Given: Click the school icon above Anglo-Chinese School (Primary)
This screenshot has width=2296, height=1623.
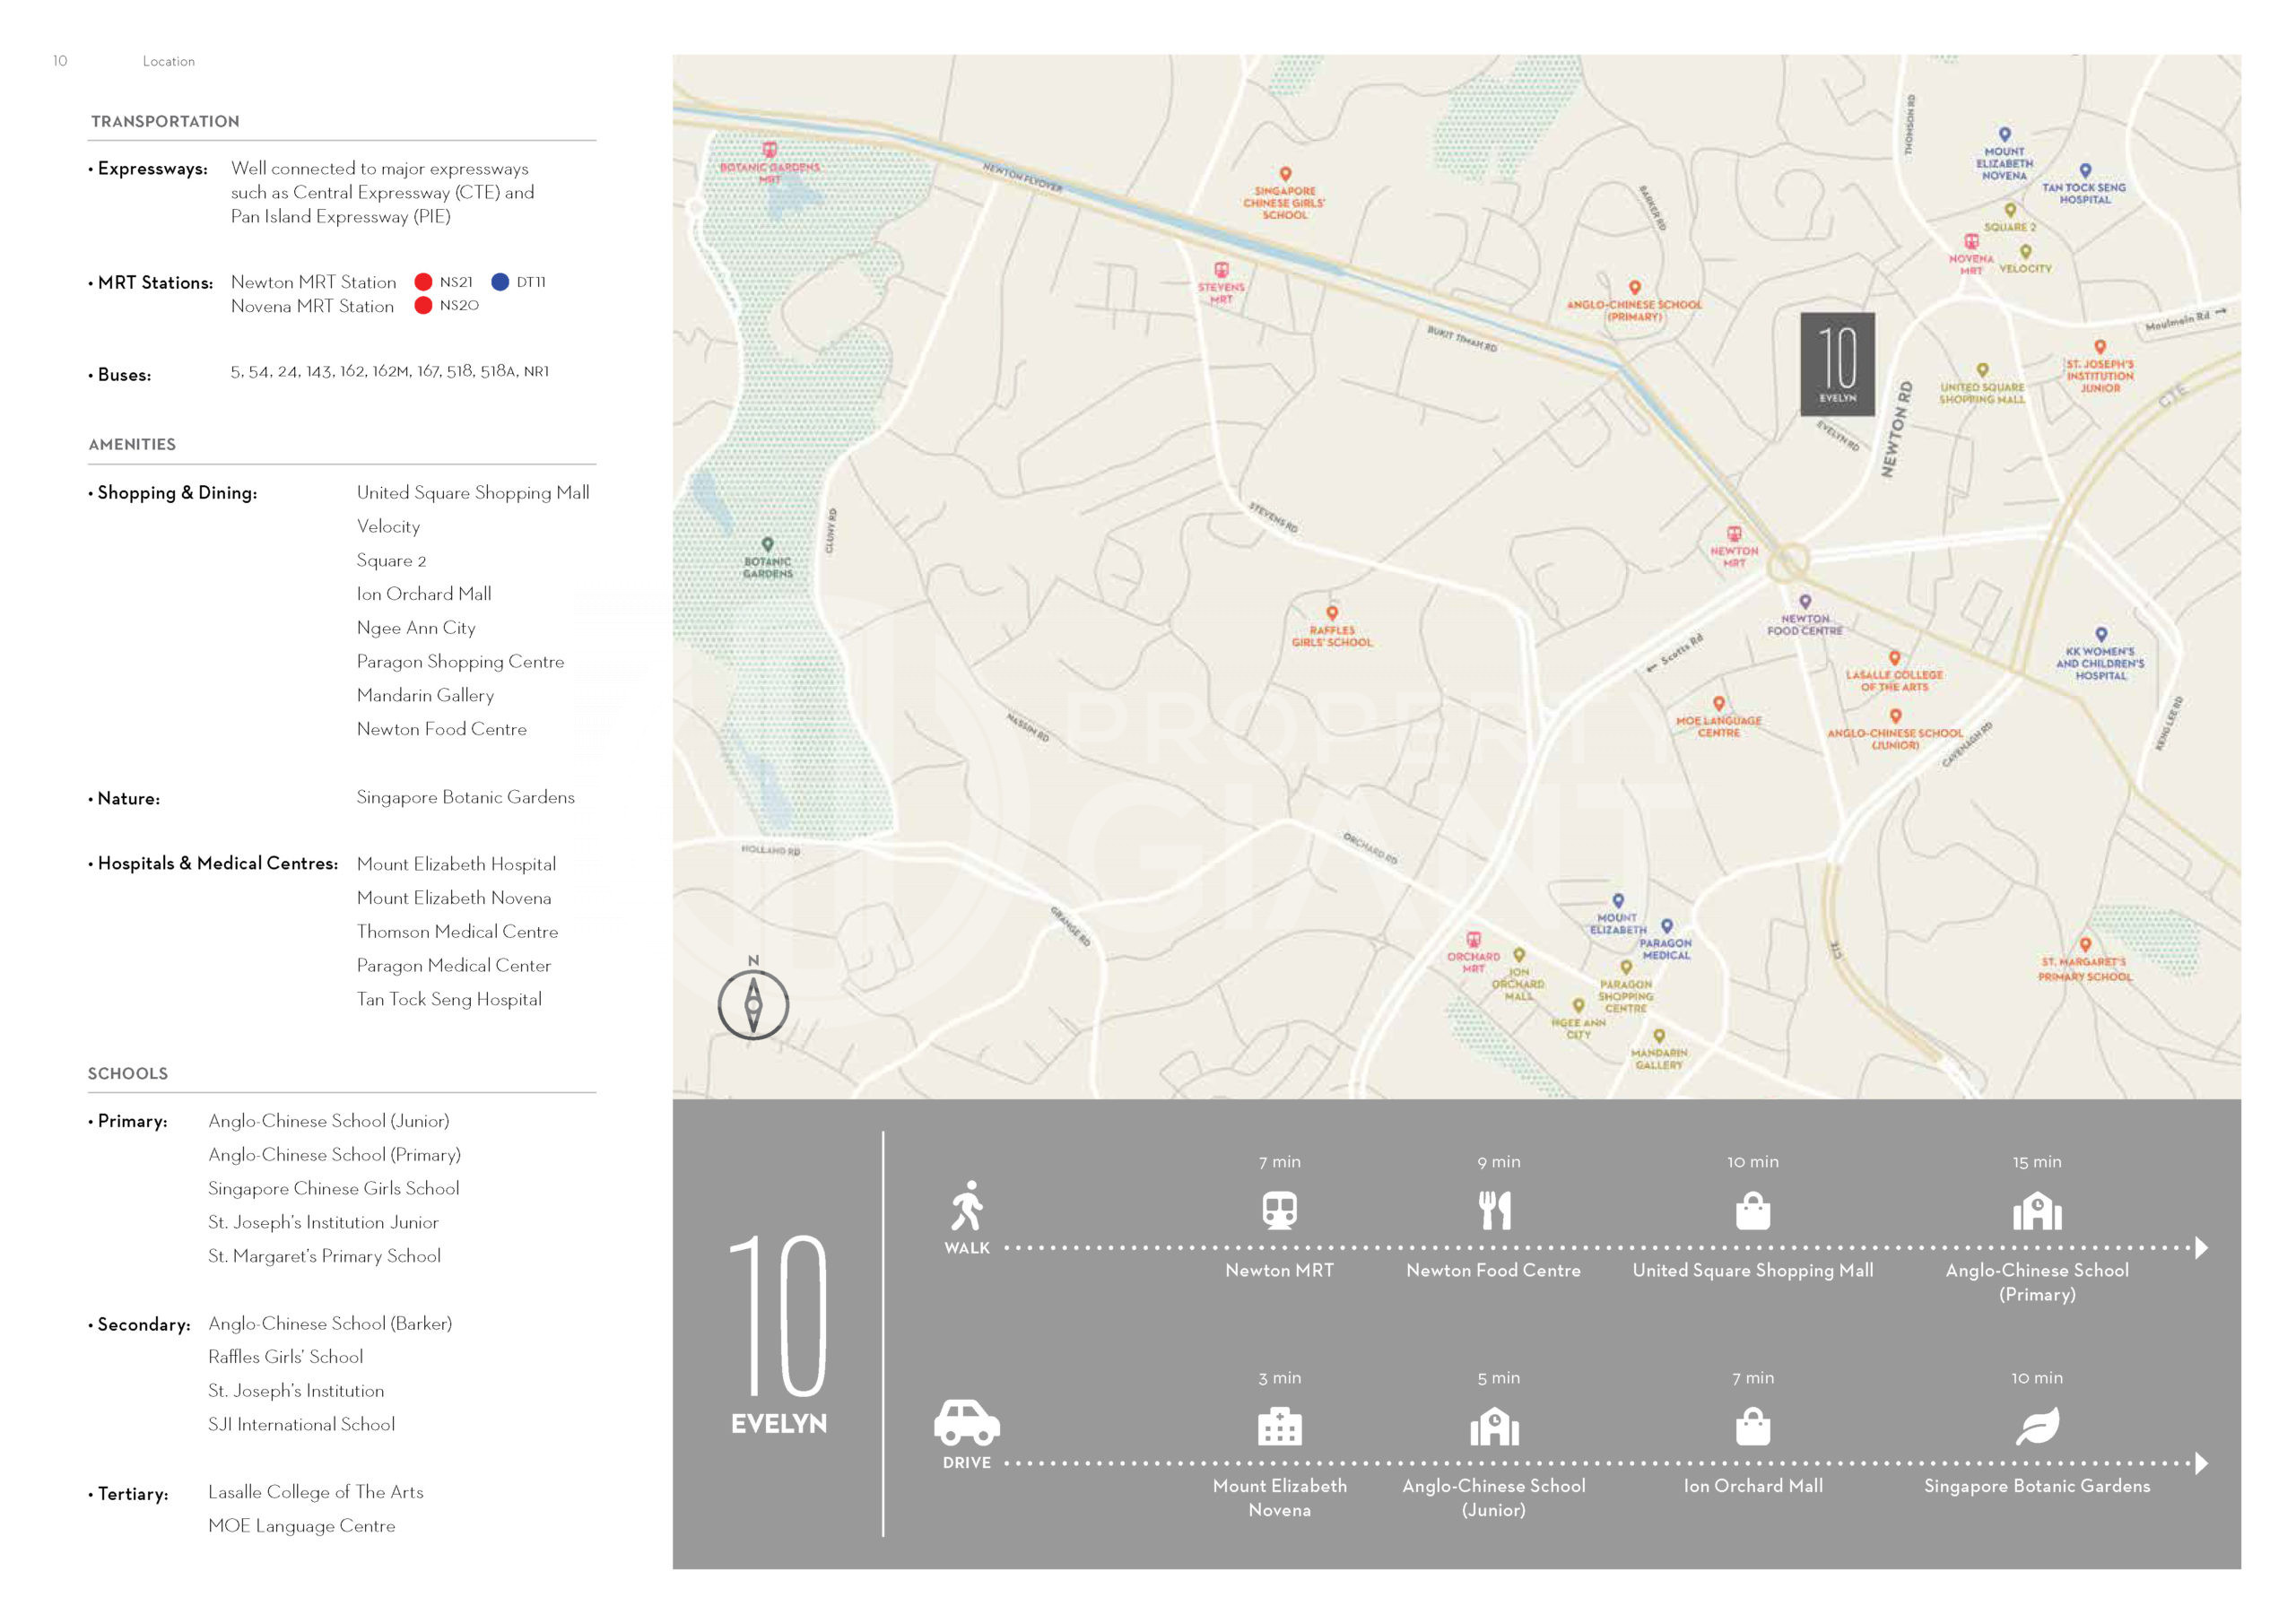Looking at the screenshot, I should point(2036,1211).
